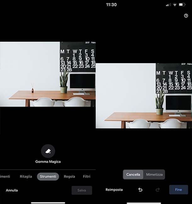Open the Ritaglia tab
The height and width of the screenshot is (204, 192).
pos(26,176)
